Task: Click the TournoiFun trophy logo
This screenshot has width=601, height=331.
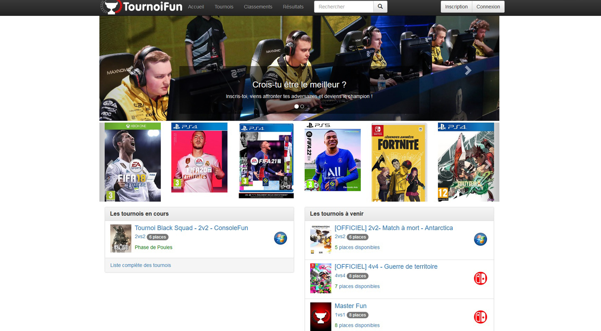Action: point(141,7)
